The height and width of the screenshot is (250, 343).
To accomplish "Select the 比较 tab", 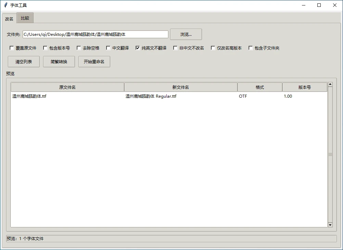I will pyautogui.click(x=25, y=18).
